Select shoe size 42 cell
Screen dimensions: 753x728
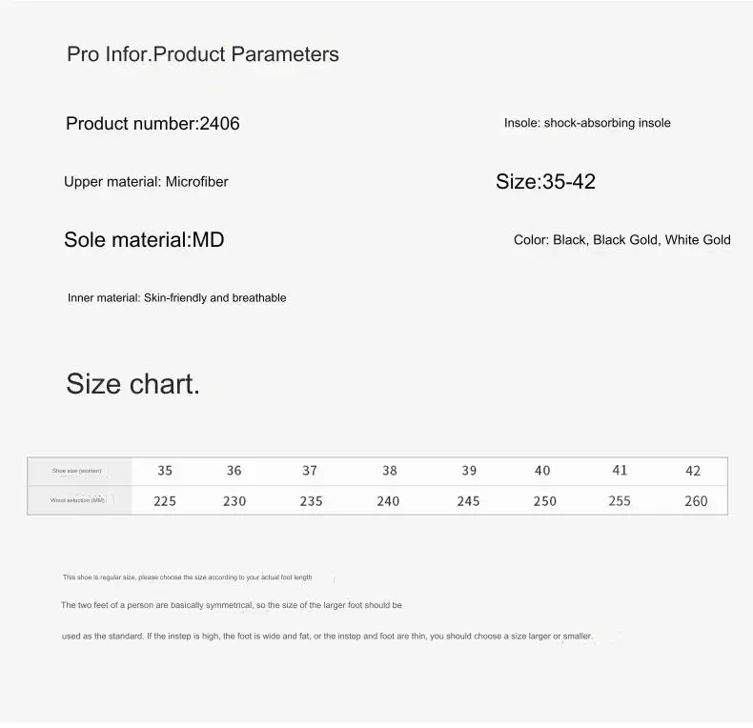(x=693, y=471)
